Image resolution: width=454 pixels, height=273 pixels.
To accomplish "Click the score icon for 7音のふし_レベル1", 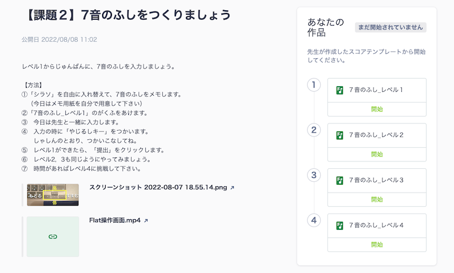I will tap(339, 89).
